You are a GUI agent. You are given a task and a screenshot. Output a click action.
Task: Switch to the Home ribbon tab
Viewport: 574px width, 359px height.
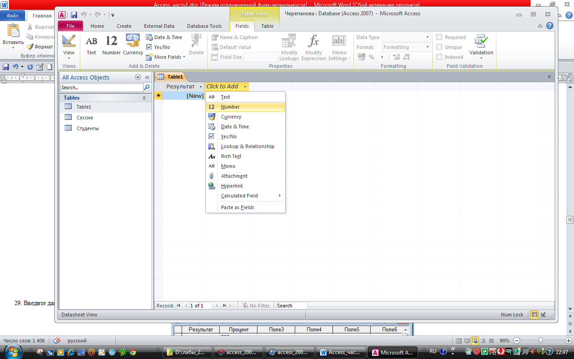pyautogui.click(x=97, y=26)
